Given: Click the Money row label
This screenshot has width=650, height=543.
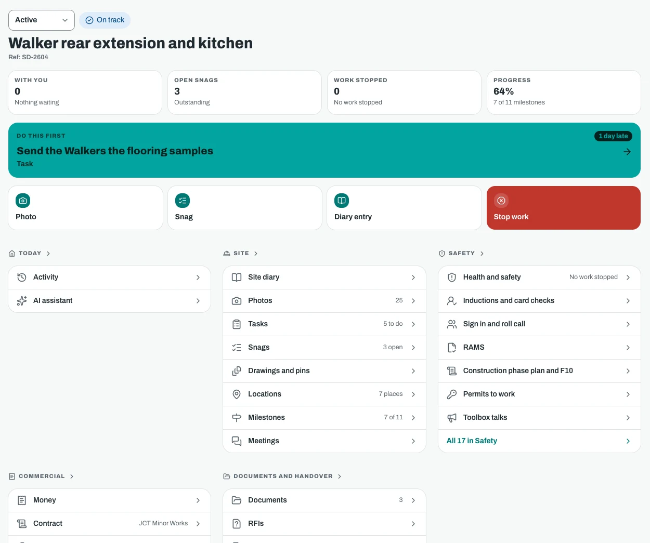Looking at the screenshot, I should pos(45,500).
